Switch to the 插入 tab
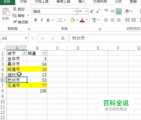 click(x=82, y=1)
